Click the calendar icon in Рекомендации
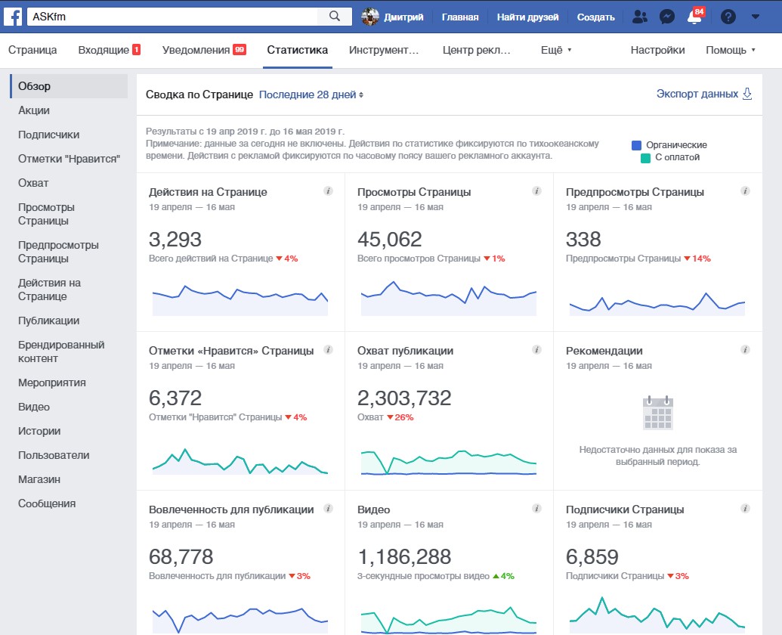Screen dimensions: 782x635 pos(658,413)
